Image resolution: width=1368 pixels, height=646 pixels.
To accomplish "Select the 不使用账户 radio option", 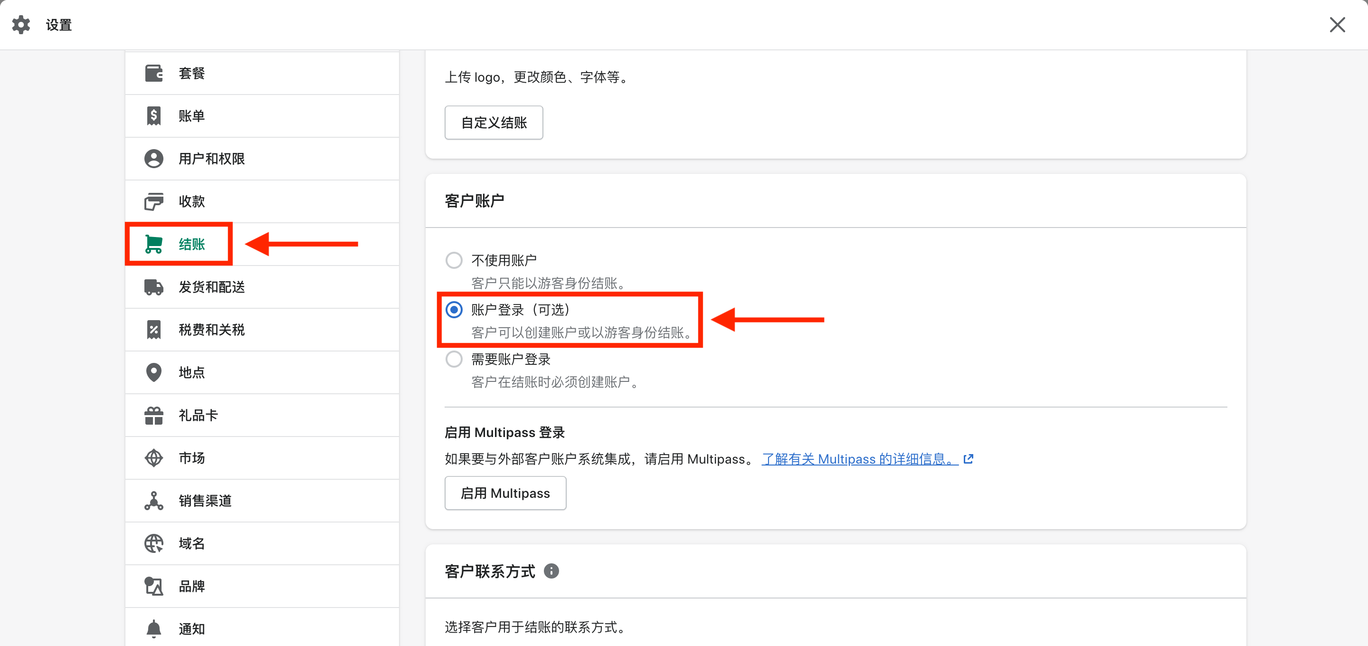I will click(x=454, y=260).
